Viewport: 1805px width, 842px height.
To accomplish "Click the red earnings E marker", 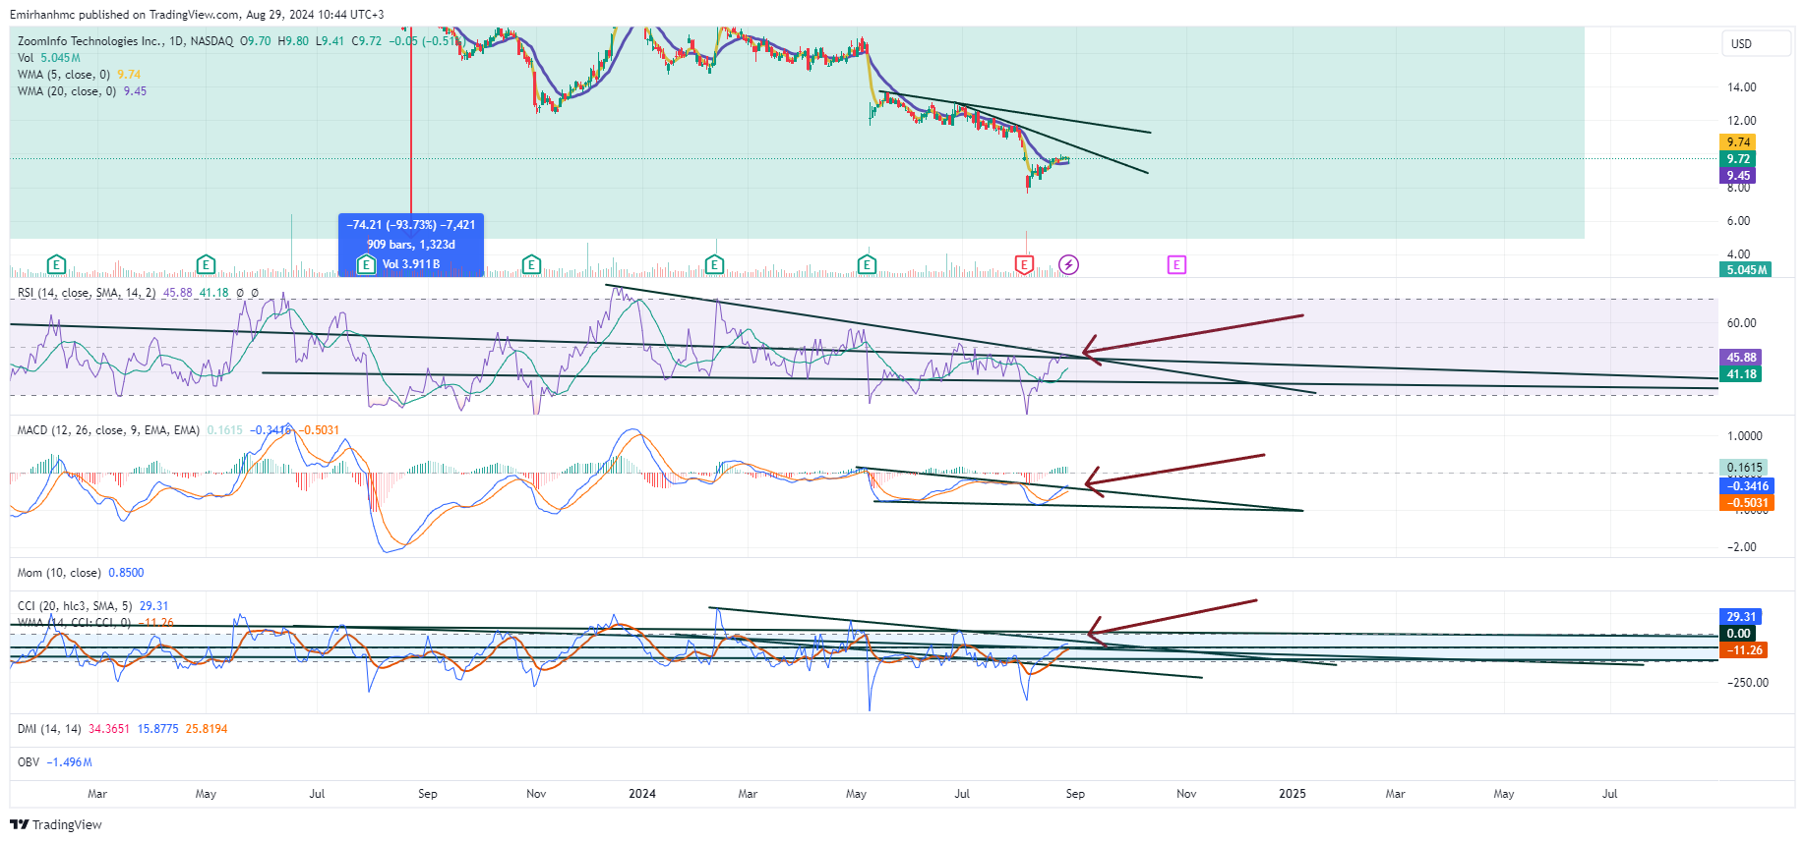I will (1024, 264).
